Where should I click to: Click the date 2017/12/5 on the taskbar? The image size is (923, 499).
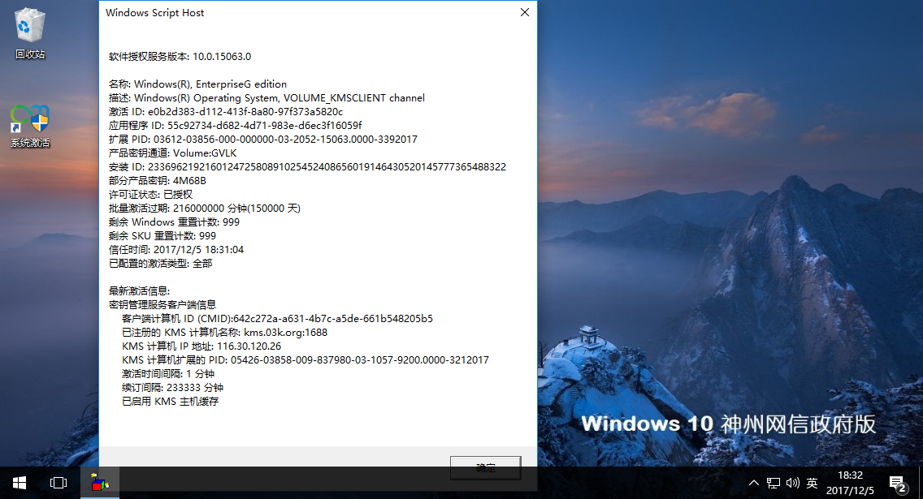pos(851,489)
